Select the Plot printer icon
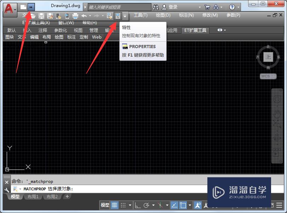Viewport: 287px width, 213px height. click(x=76, y=15)
